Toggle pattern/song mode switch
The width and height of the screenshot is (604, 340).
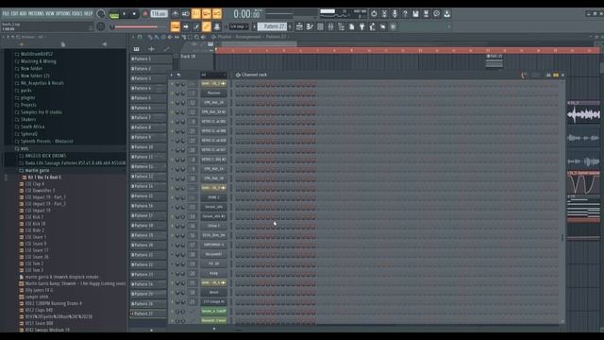(114, 14)
